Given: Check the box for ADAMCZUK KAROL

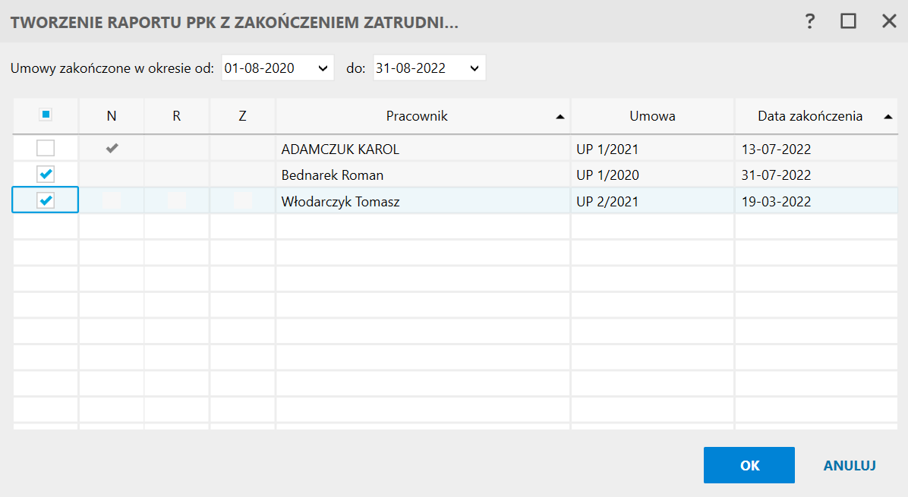Looking at the screenshot, I should pyautogui.click(x=46, y=148).
